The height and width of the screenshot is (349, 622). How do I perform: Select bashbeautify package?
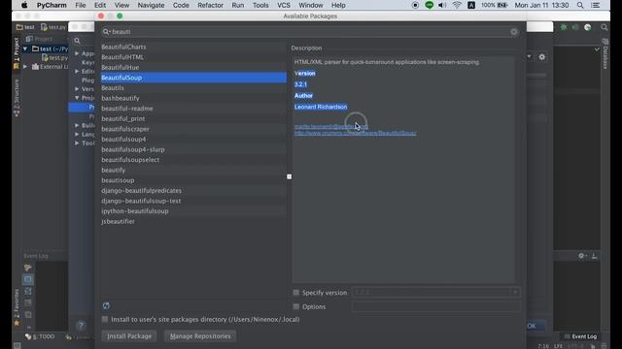tap(193, 98)
